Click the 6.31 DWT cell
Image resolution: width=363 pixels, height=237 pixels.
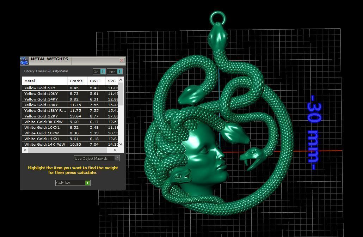tap(97, 99)
